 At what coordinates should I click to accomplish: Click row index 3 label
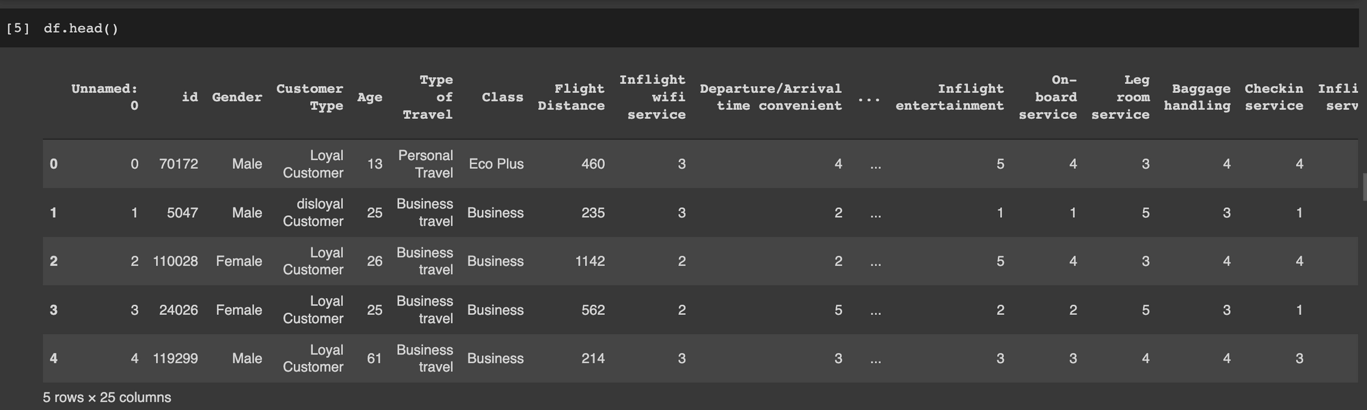(54, 310)
